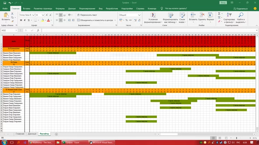The height and width of the screenshot is (145, 259).
Task: Click the Cut scissors icon
Action: click(x=12, y=14)
